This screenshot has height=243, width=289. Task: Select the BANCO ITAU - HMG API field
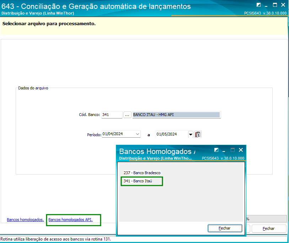tap(176, 115)
